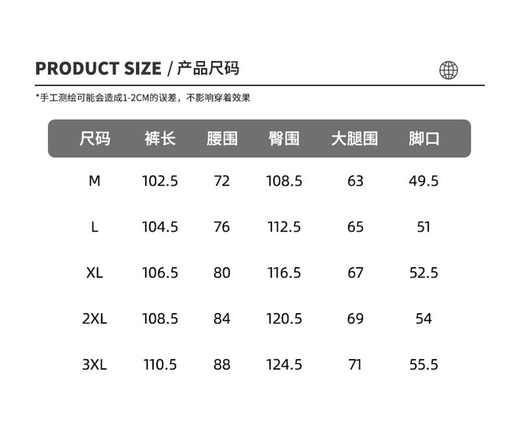Click the 55.5 leg opening value
Viewport: 519px width, 435px height.
[x=424, y=365]
